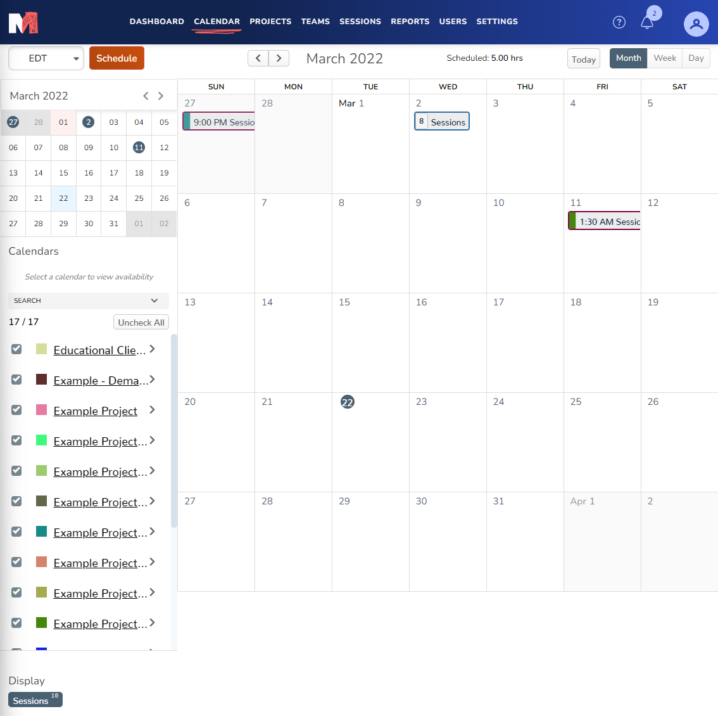
Task: Click the pink Example Project color swatch
Action: pyautogui.click(x=42, y=410)
